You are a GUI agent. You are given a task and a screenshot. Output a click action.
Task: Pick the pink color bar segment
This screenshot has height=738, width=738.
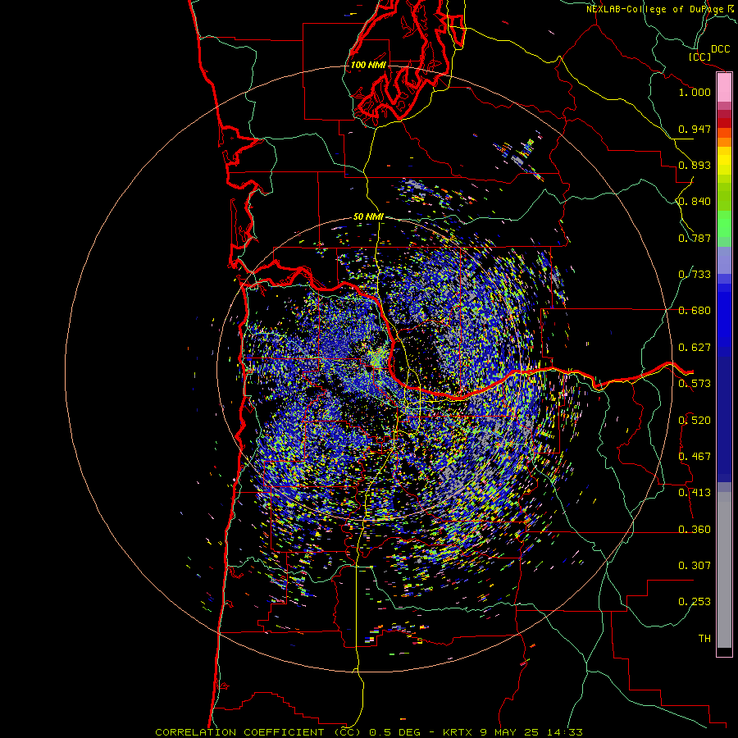[724, 88]
